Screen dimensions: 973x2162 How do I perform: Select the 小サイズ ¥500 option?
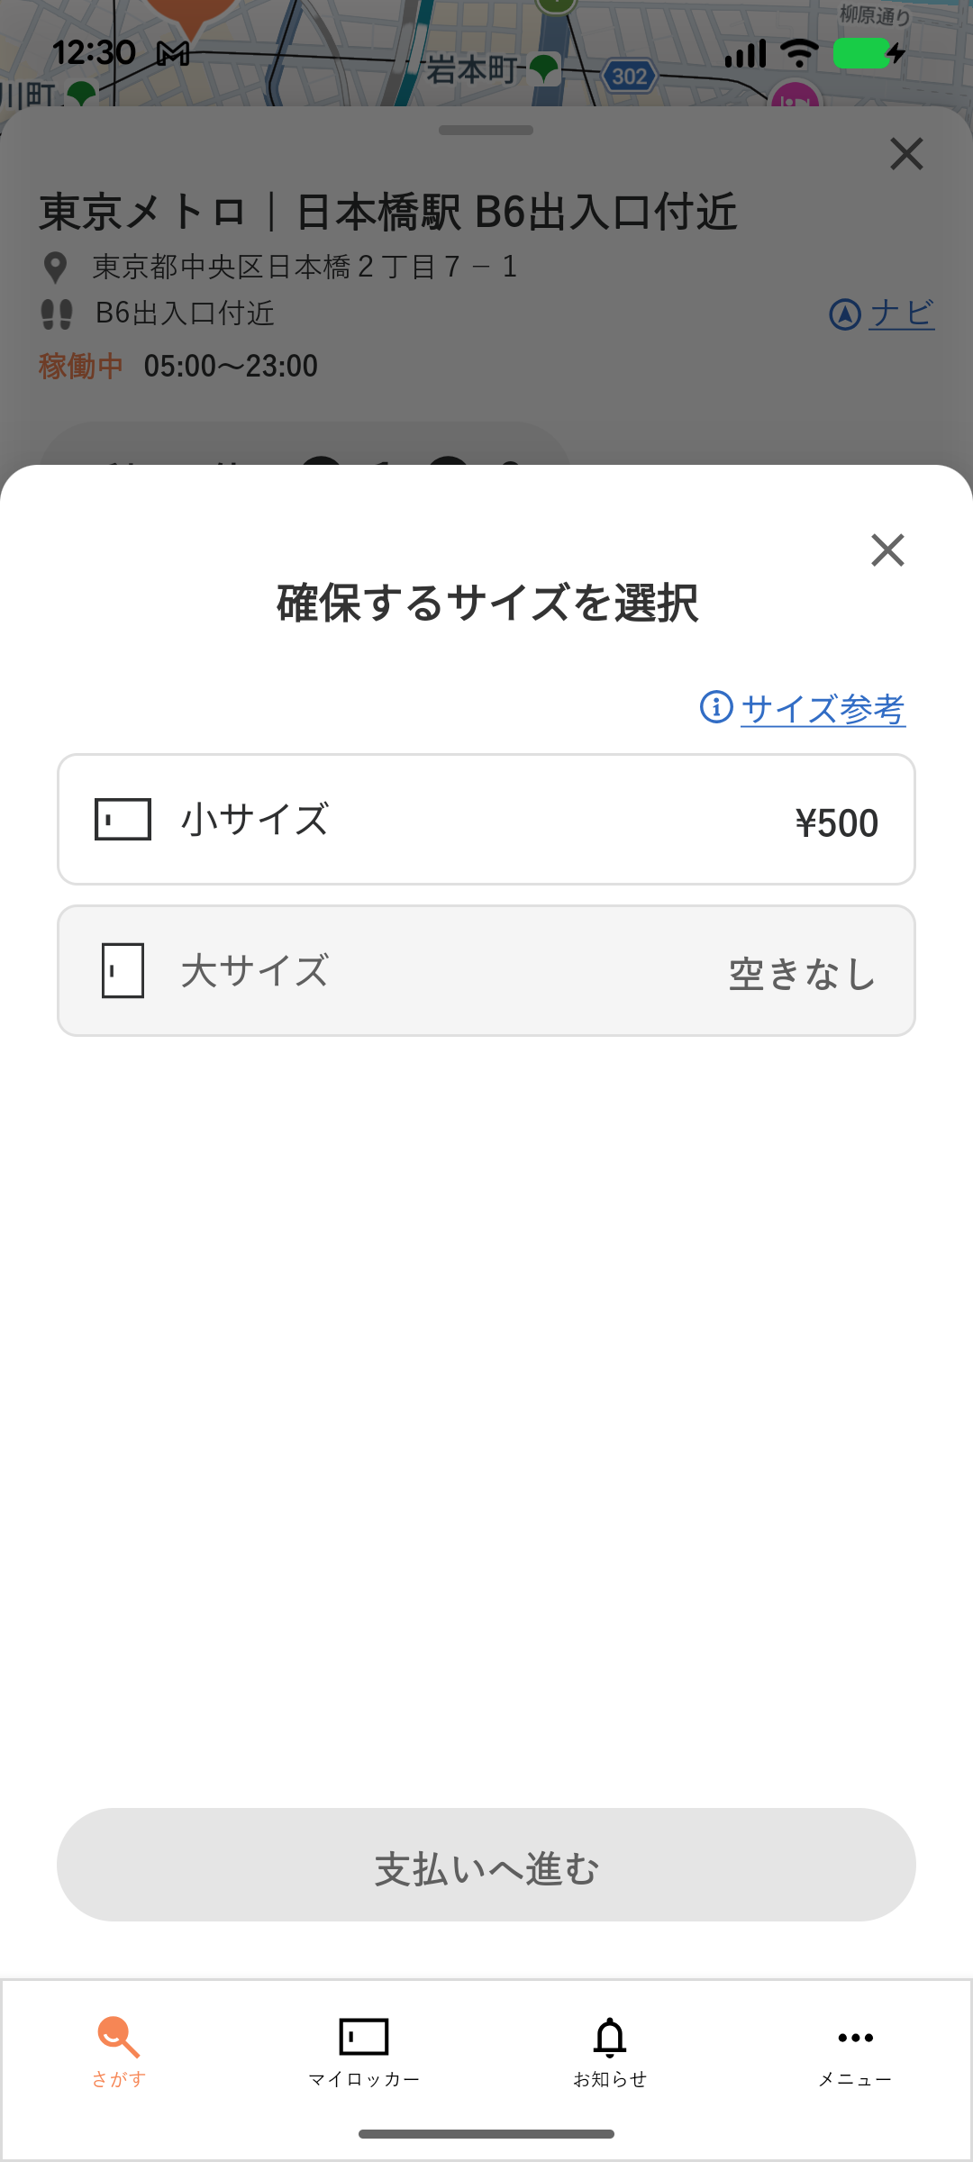(486, 820)
